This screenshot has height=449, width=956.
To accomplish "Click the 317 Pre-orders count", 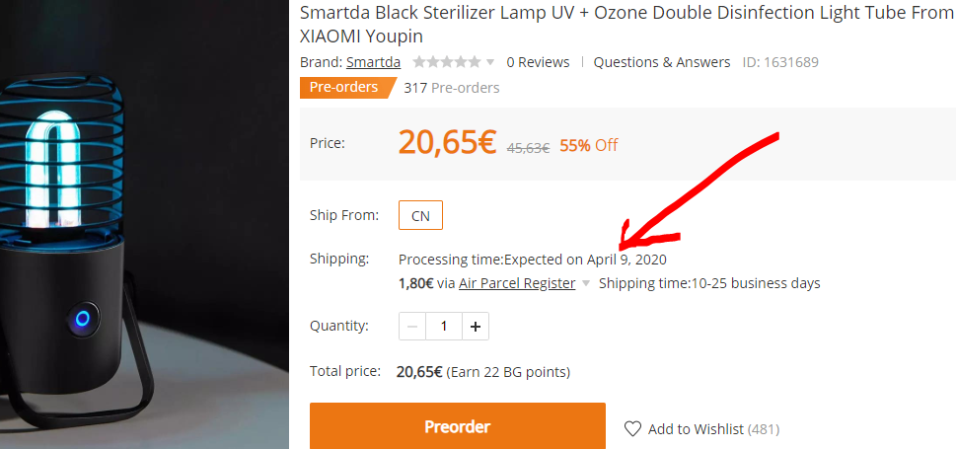I will pos(451,88).
